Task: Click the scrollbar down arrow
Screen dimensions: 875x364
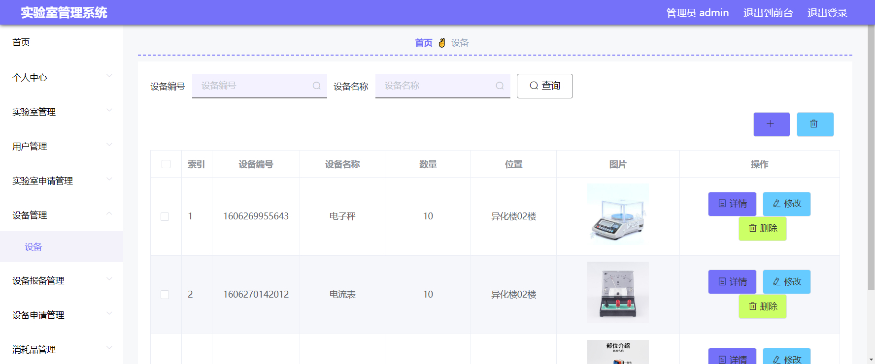Action: point(871,360)
